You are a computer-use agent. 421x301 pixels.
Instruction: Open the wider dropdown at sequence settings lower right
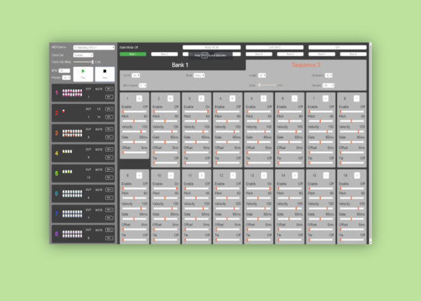[328, 86]
